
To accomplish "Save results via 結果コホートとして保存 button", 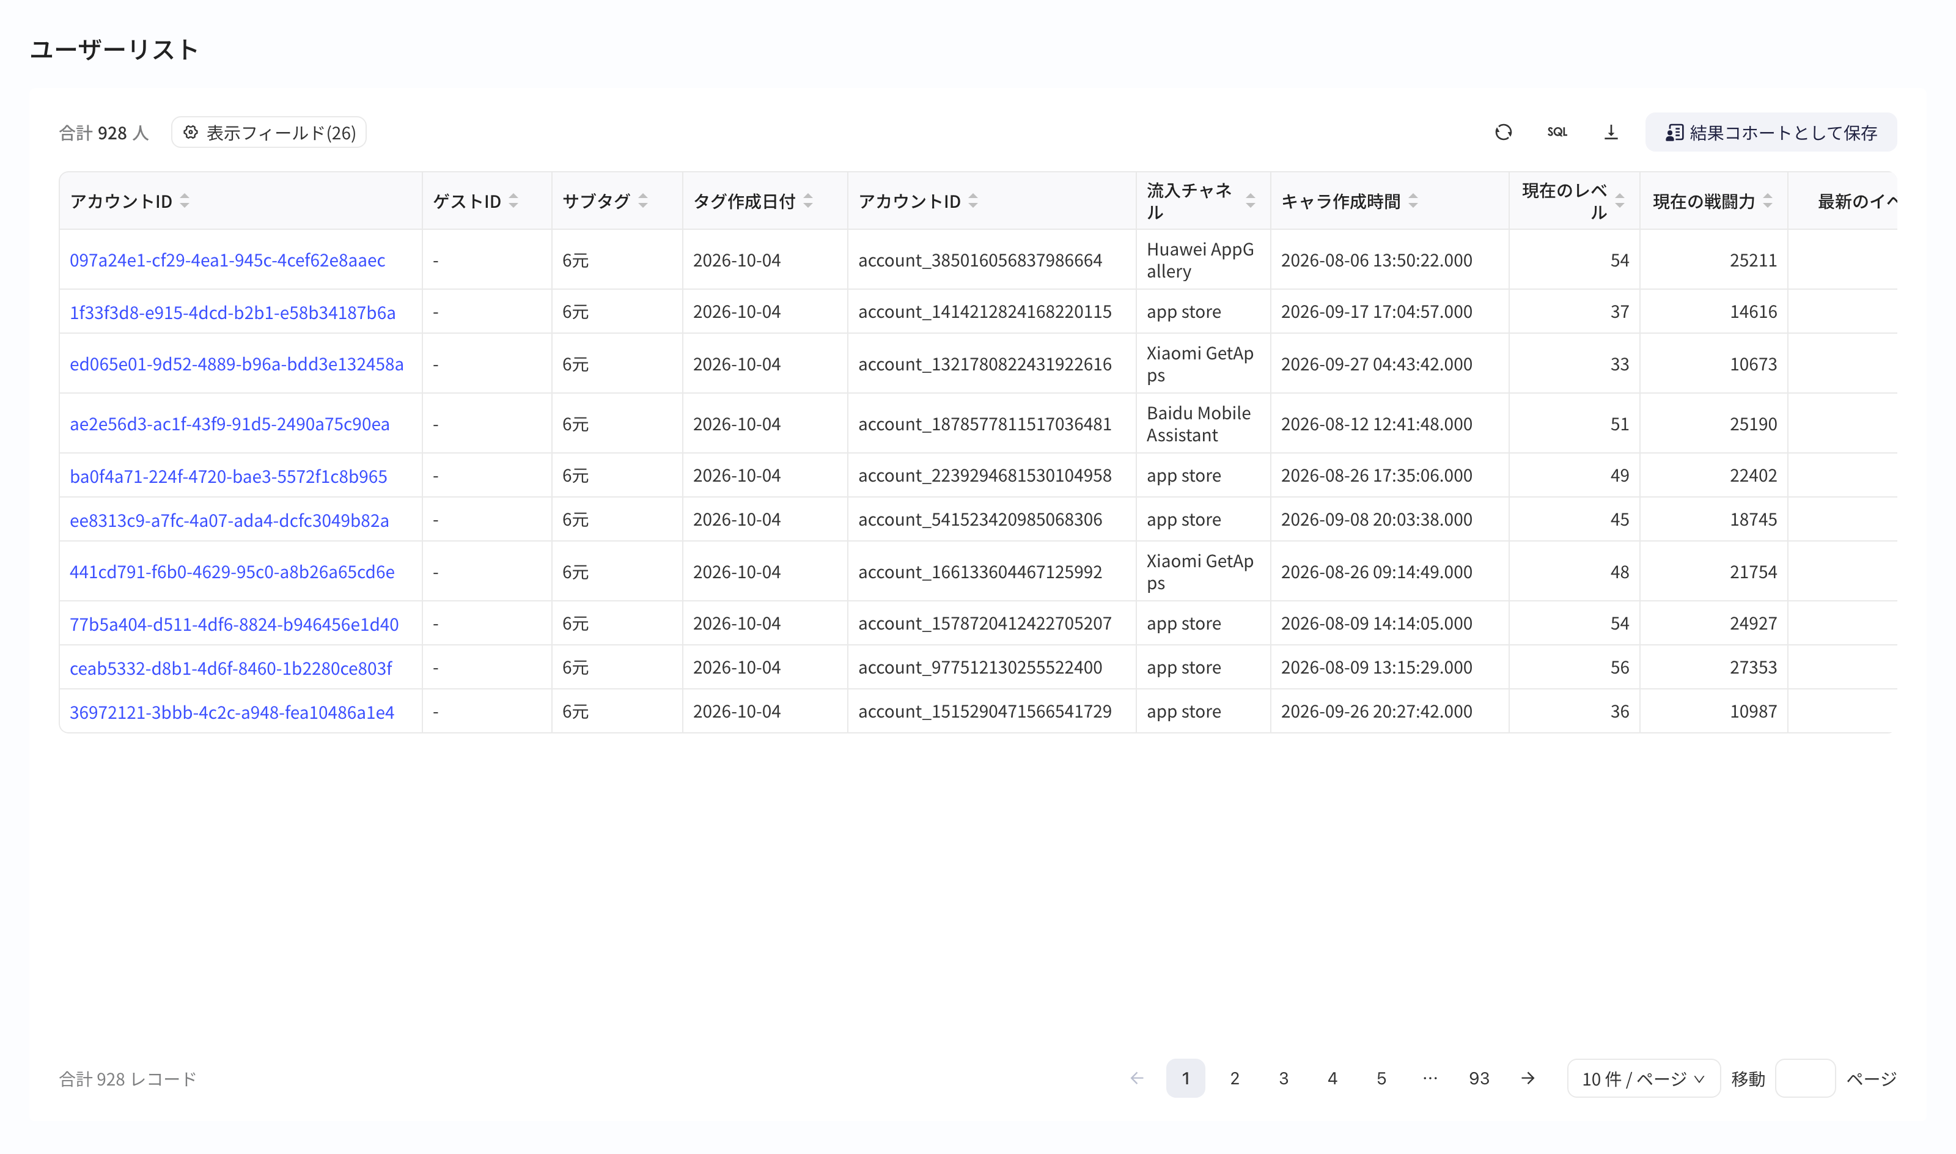I will point(1770,132).
